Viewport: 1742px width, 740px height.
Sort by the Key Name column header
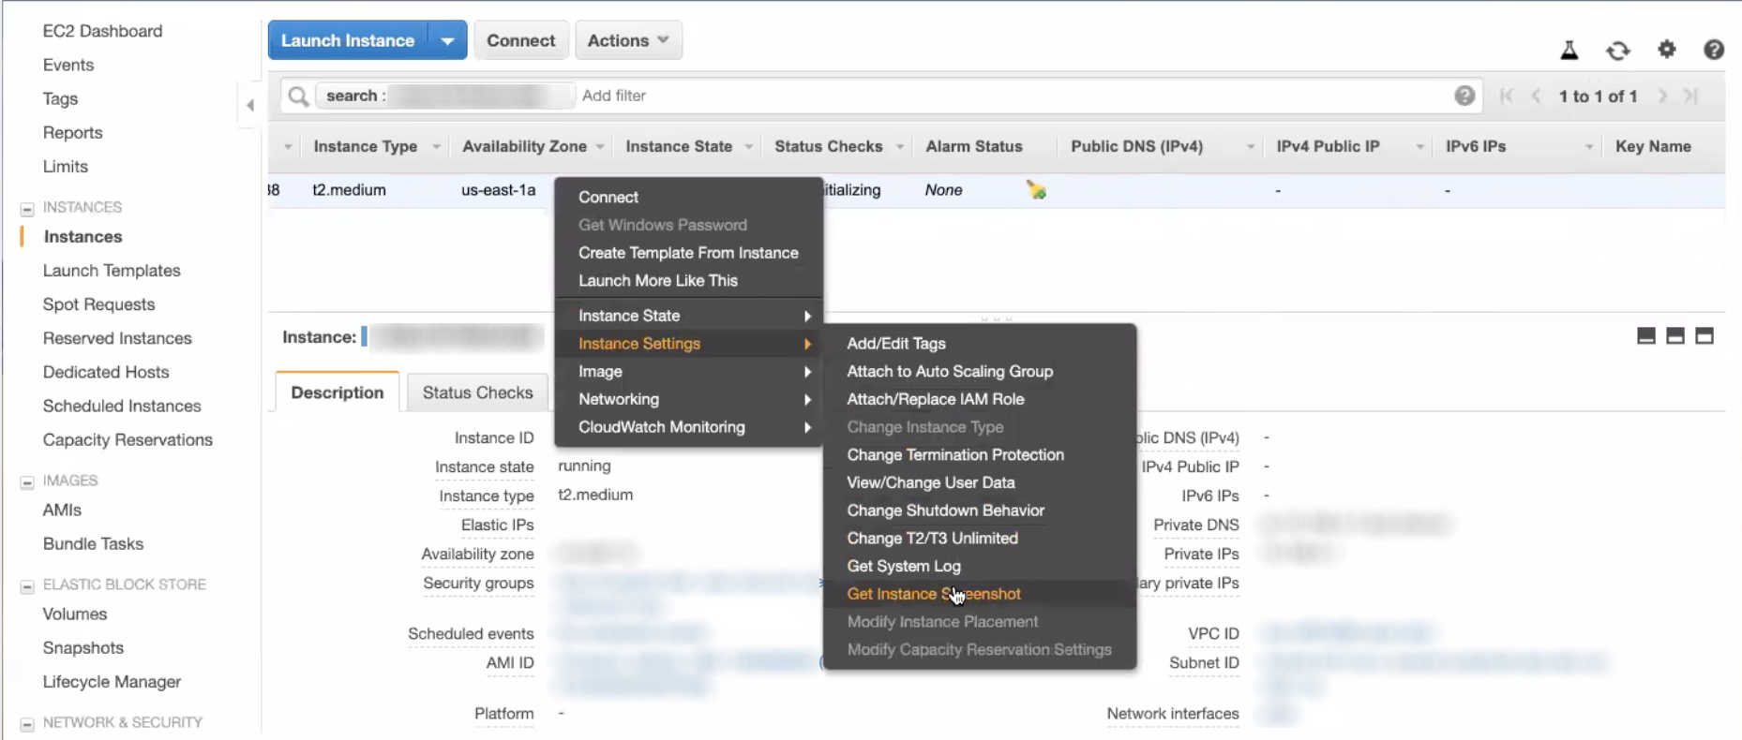click(x=1653, y=147)
